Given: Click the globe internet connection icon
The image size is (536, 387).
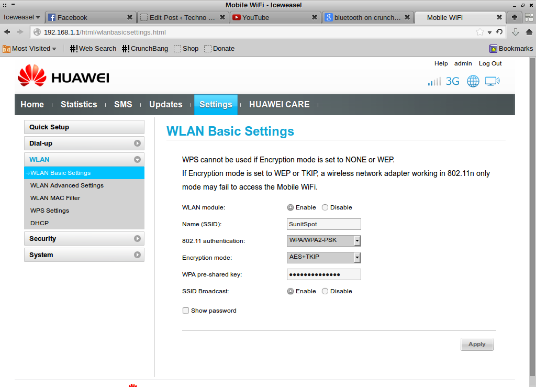Looking at the screenshot, I should point(473,81).
